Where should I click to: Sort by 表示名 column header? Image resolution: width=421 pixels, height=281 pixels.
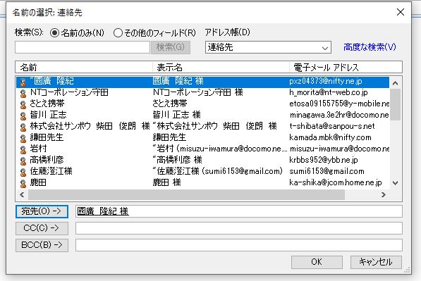[x=221, y=68]
